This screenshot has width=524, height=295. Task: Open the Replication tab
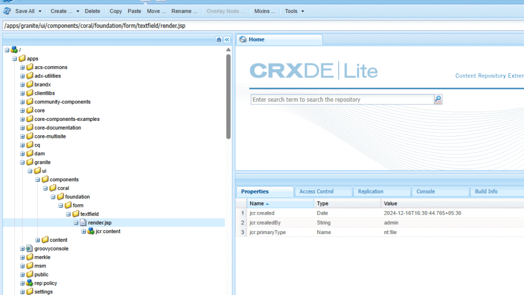click(x=382, y=192)
